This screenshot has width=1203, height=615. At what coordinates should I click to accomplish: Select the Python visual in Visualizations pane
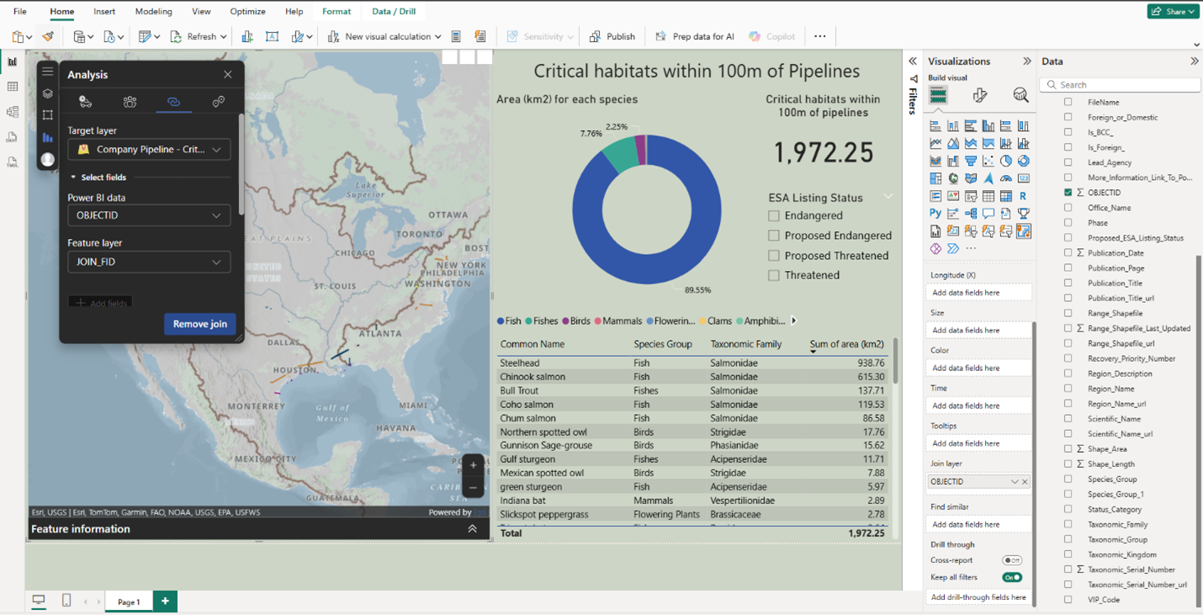pyautogui.click(x=935, y=213)
